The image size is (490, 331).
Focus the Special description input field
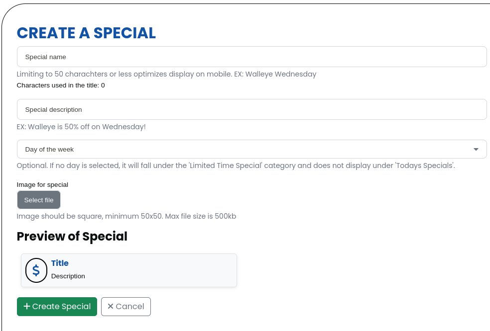point(252,109)
